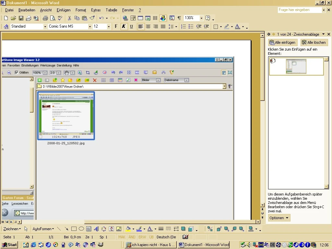Copy selection in Word toolbar
332x249 pixels.
point(77,18)
